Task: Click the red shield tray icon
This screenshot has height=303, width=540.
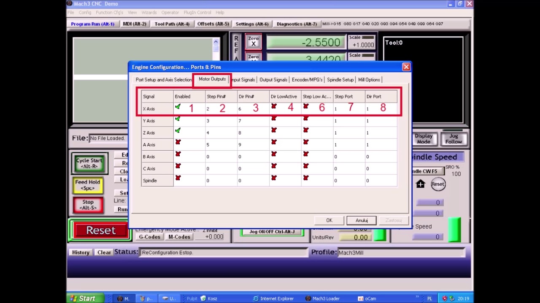Action: (444, 298)
